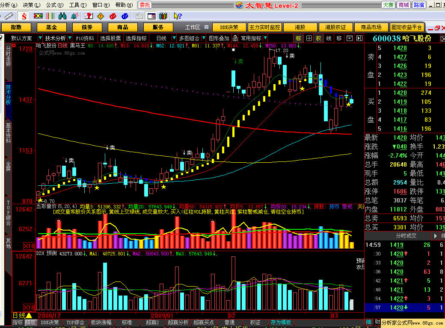Image resolution: width=445 pixels, height=328 pixels.
Task: Click the blue circular logo icon
Action: (125, 16)
